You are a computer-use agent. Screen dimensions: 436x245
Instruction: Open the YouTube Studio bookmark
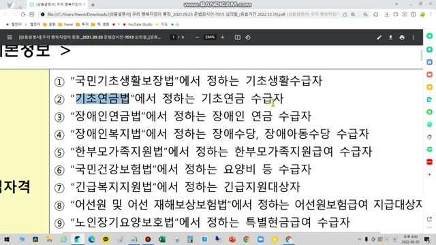138,24
